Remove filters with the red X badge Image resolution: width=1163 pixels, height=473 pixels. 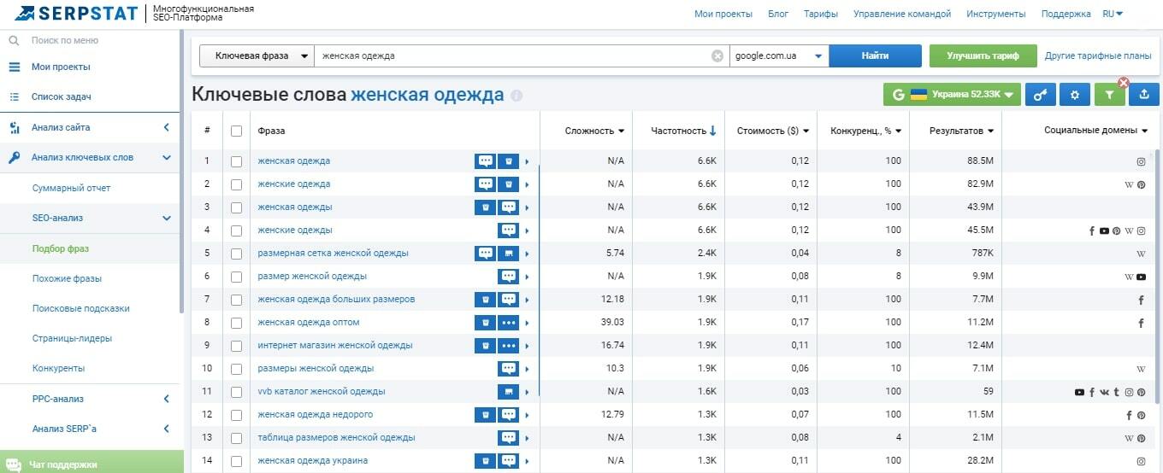[x=1124, y=83]
